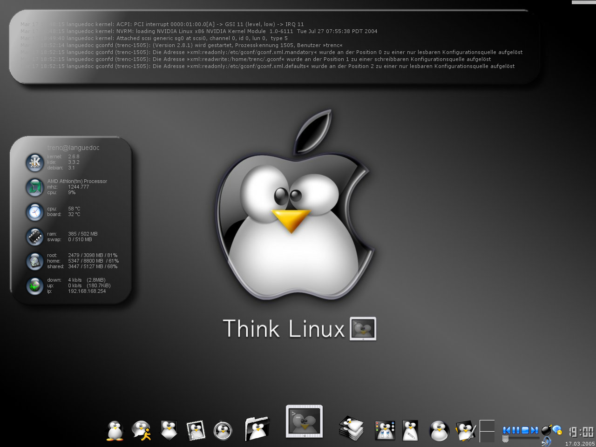This screenshot has width=596, height=447.
Task: Open the penguin download-arrow dock icon
Action: coord(169,431)
